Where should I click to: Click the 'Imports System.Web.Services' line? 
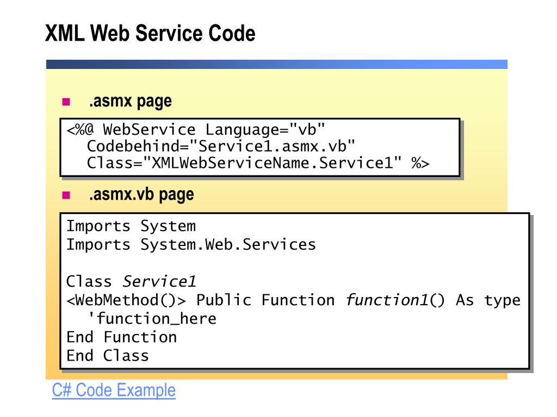(191, 245)
